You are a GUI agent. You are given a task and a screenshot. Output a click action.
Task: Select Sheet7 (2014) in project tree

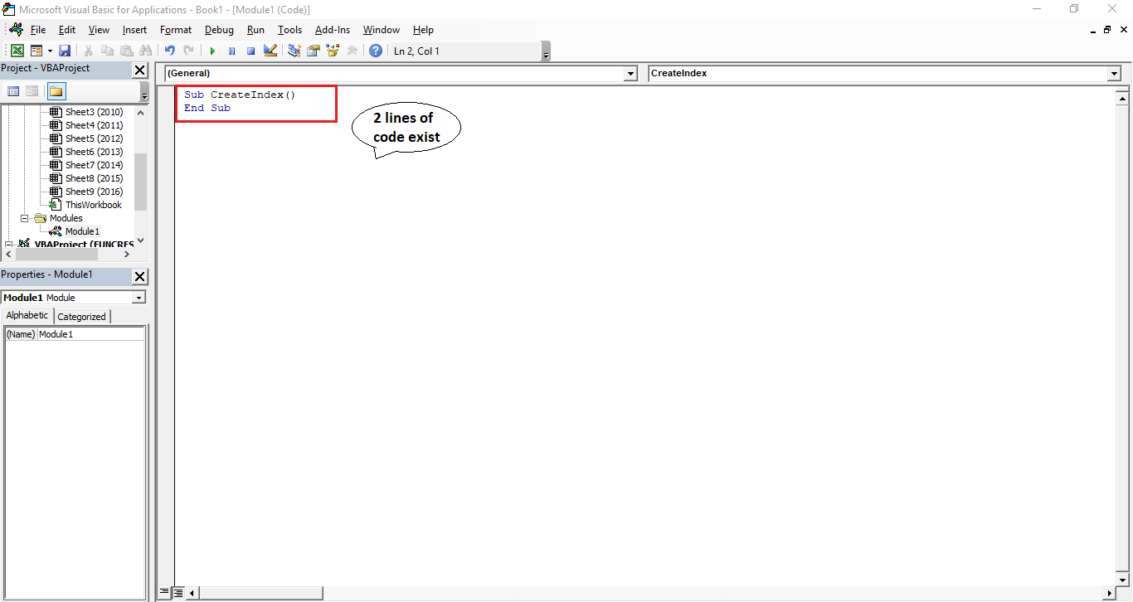pyautogui.click(x=94, y=165)
